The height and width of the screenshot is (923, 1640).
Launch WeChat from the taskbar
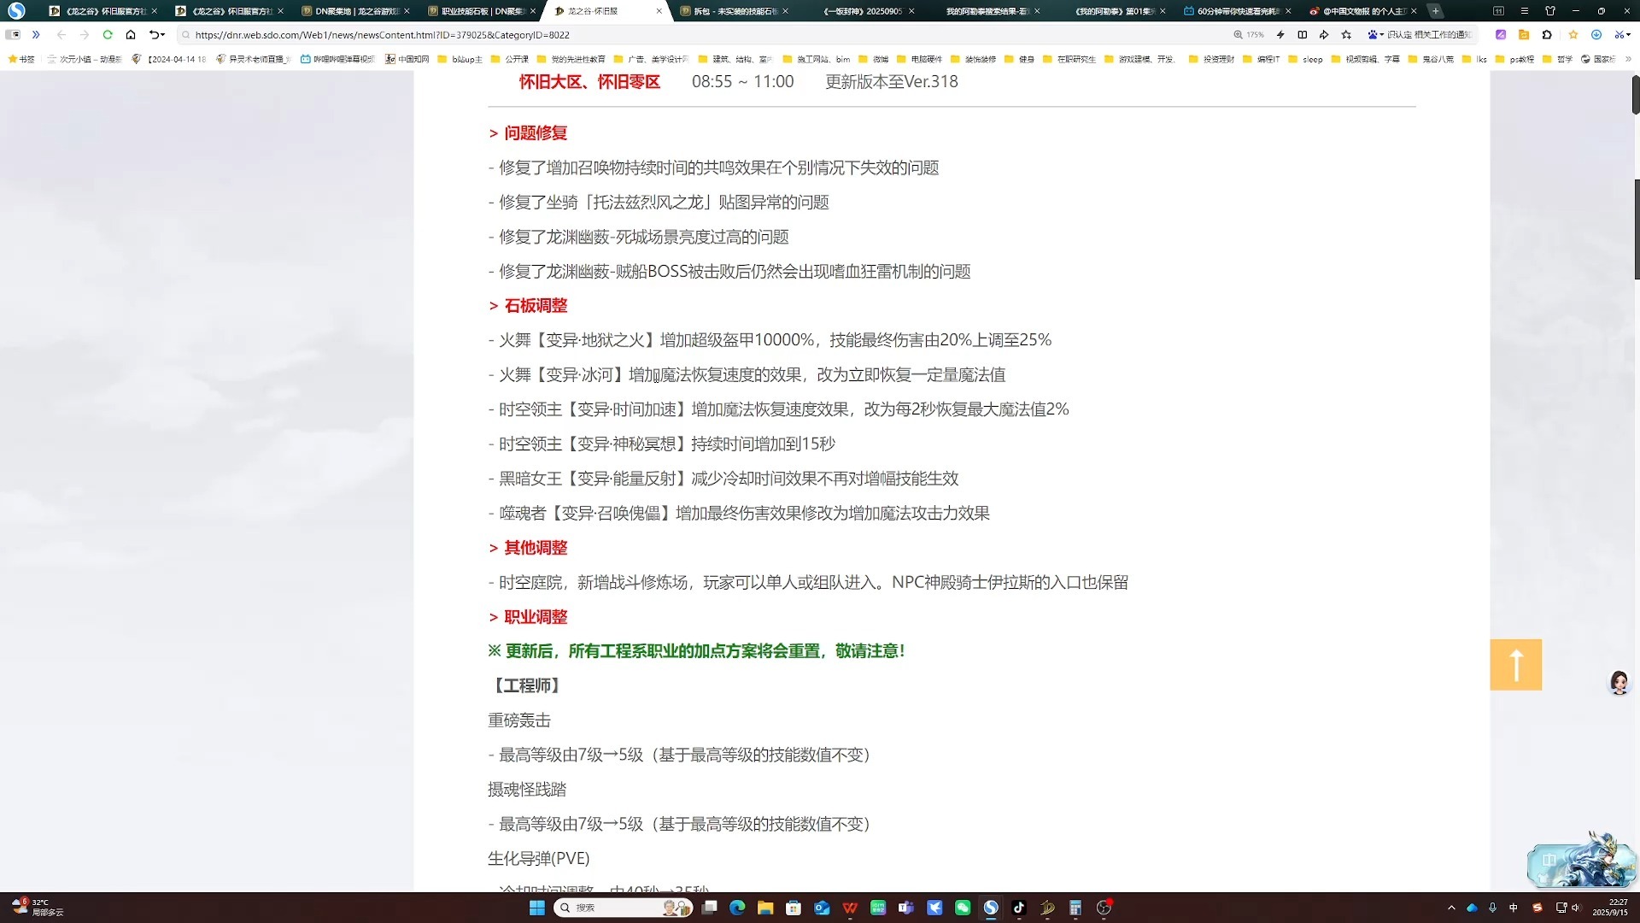(963, 908)
